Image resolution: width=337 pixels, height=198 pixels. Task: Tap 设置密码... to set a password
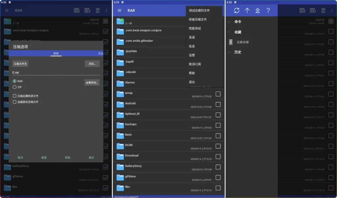click(91, 82)
